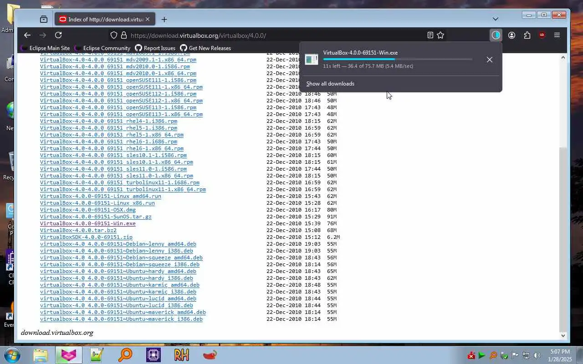
Task: Open File Explorer from the taskbar
Action: [40, 355]
